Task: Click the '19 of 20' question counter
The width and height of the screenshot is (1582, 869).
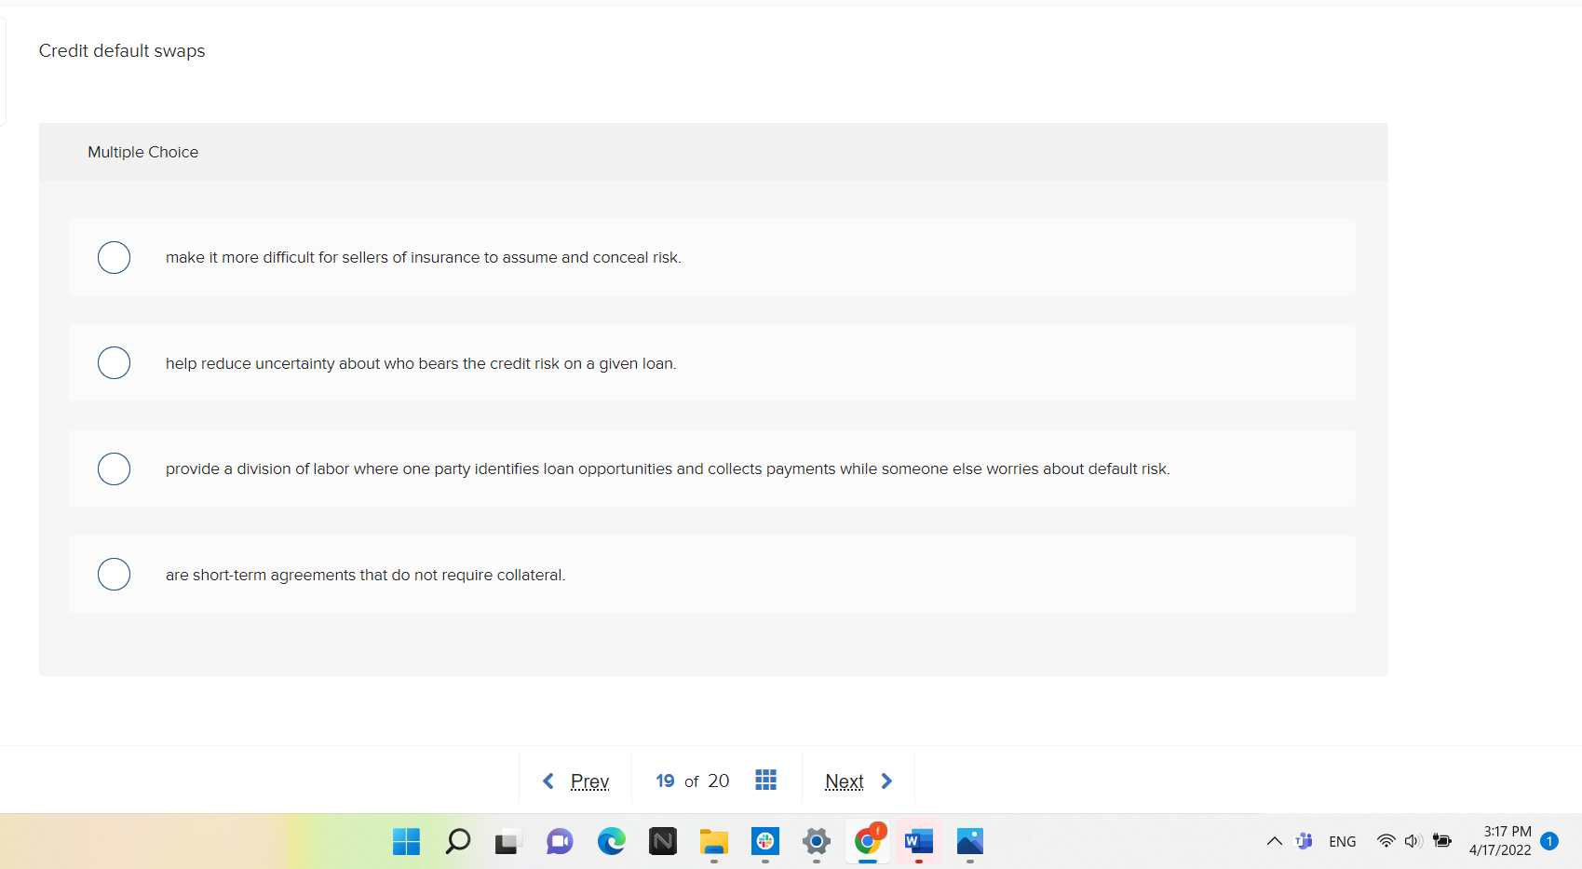Action: [x=693, y=781]
